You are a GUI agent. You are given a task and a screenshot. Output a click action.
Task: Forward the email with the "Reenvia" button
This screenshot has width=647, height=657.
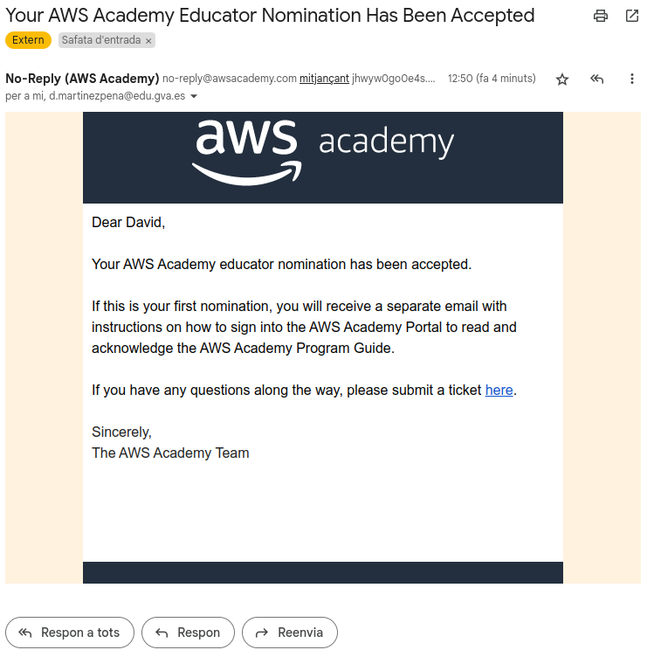click(289, 633)
